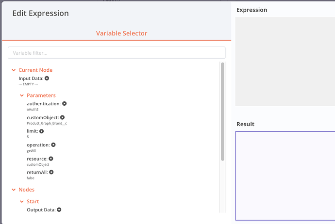Click the dot icon beside Input Data
The width and height of the screenshot is (335, 224).
tap(47, 78)
